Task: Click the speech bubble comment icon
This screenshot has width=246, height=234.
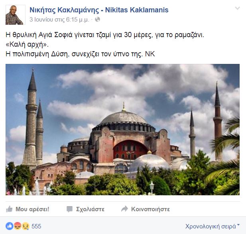Action: point(69,209)
